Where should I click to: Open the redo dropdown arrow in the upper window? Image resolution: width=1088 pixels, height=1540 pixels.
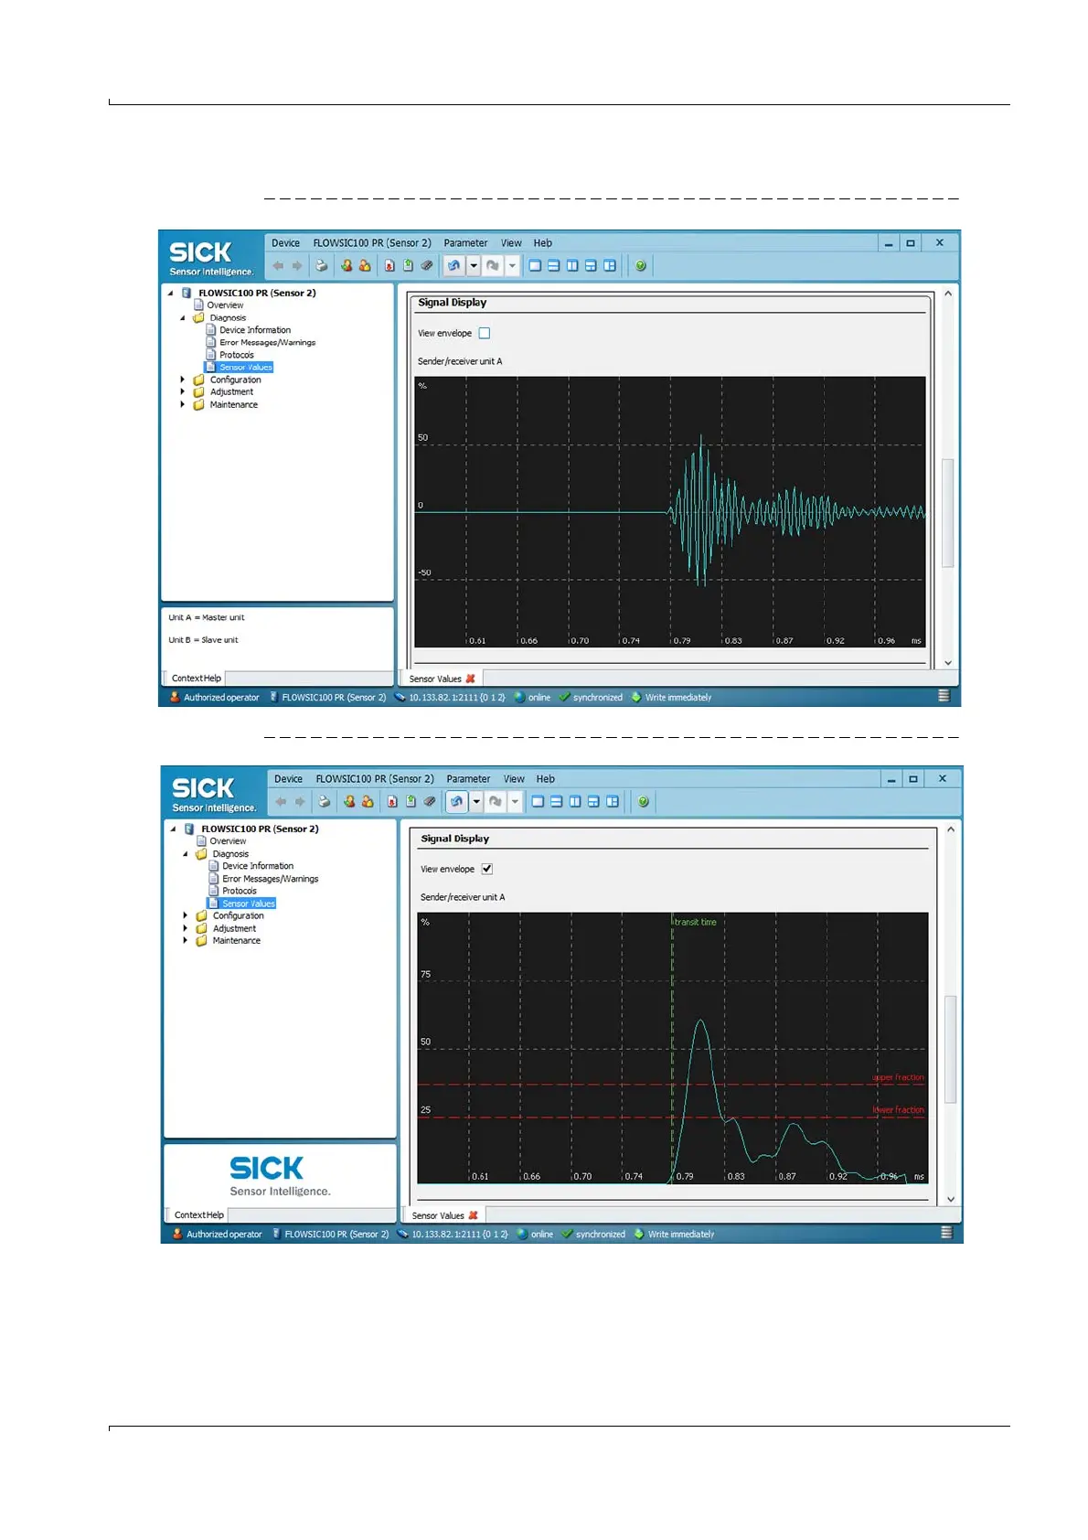tap(512, 266)
